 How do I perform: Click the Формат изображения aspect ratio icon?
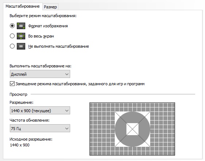tap(21, 26)
